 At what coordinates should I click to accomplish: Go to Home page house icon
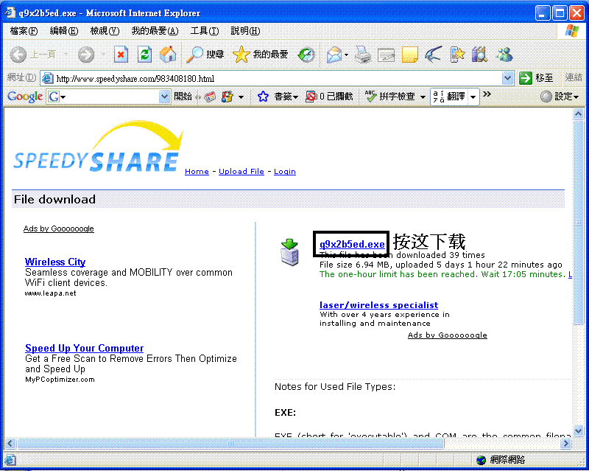click(x=168, y=55)
